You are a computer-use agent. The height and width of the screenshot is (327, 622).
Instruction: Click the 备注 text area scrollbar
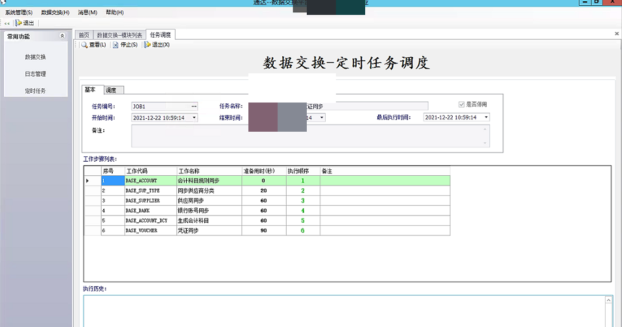point(486,136)
